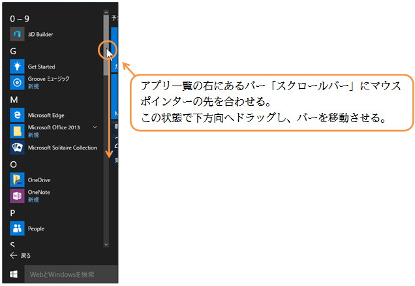The height and width of the screenshot is (286, 415).
Task: Open the People app
Action: pos(18,229)
